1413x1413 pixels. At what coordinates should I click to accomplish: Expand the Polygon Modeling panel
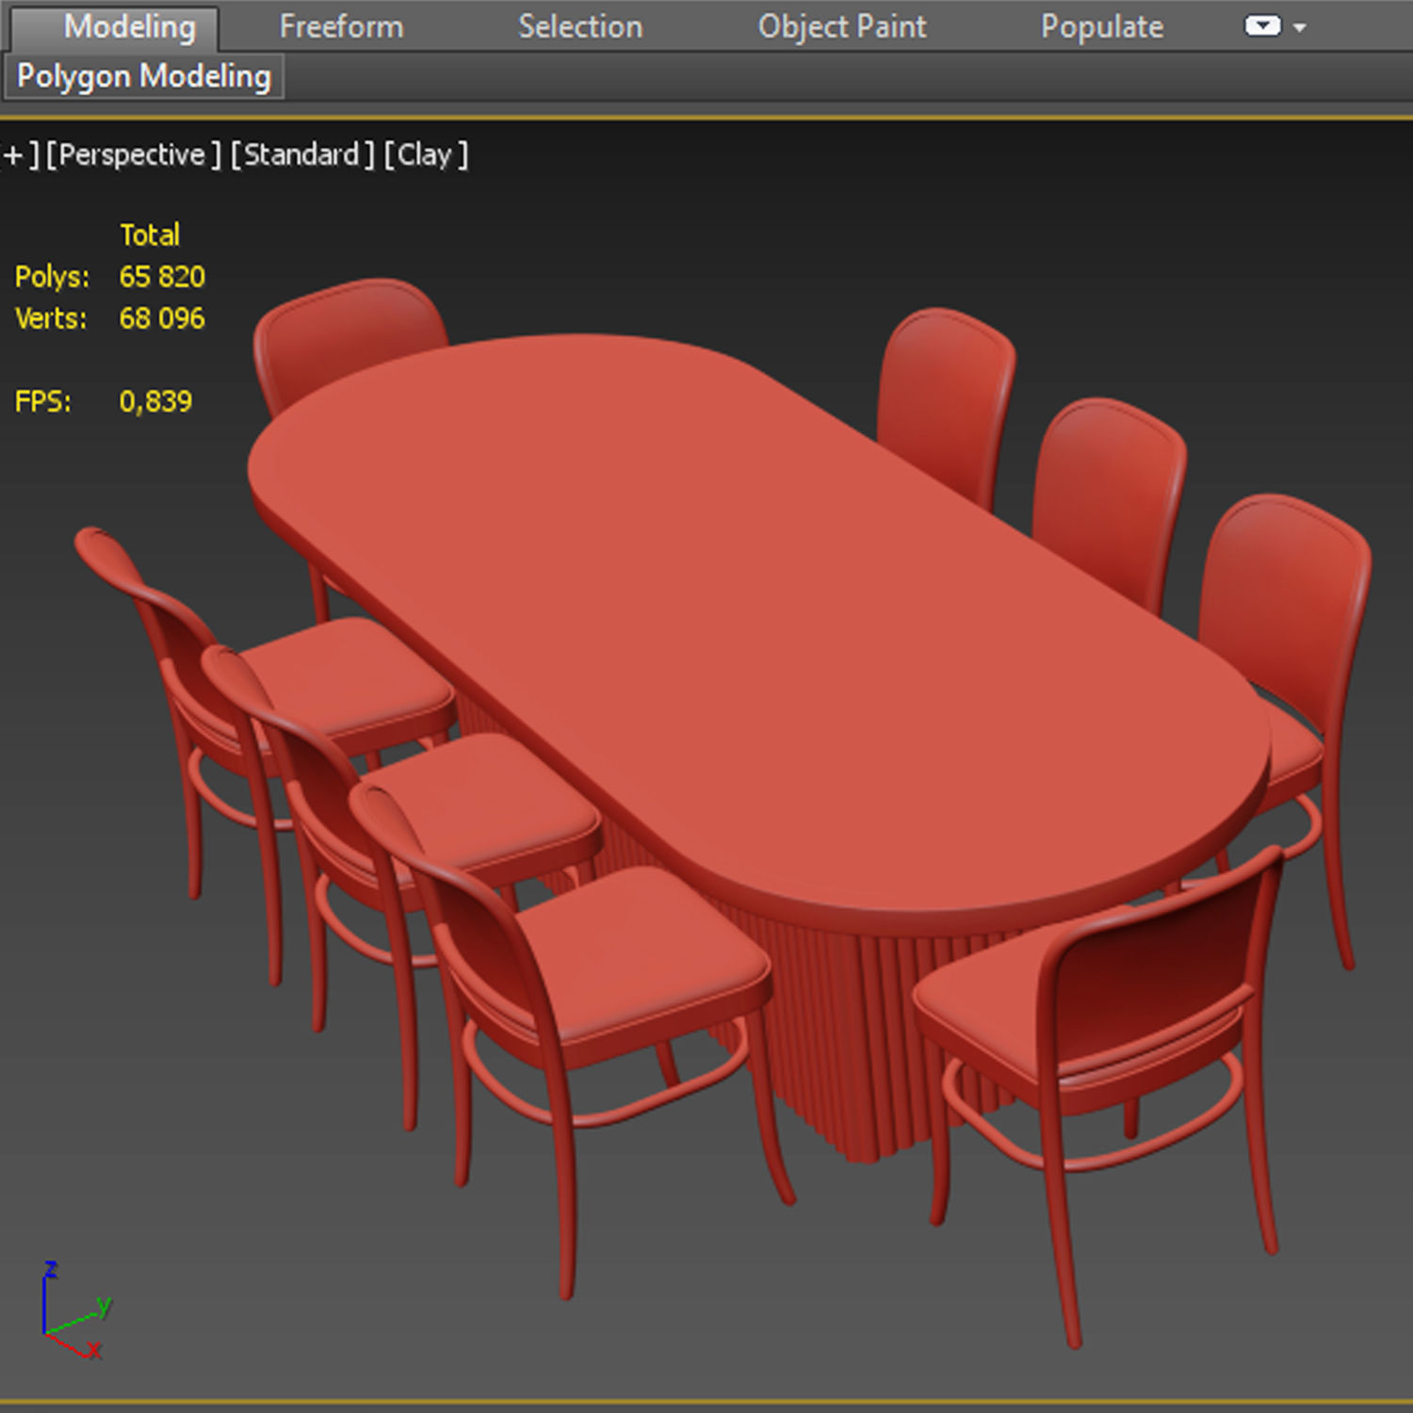pyautogui.click(x=144, y=76)
